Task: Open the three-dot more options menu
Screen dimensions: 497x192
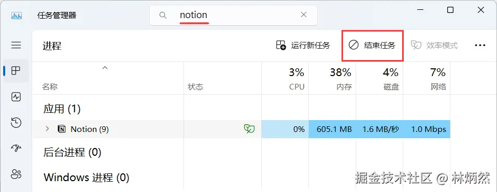Action: (x=480, y=46)
